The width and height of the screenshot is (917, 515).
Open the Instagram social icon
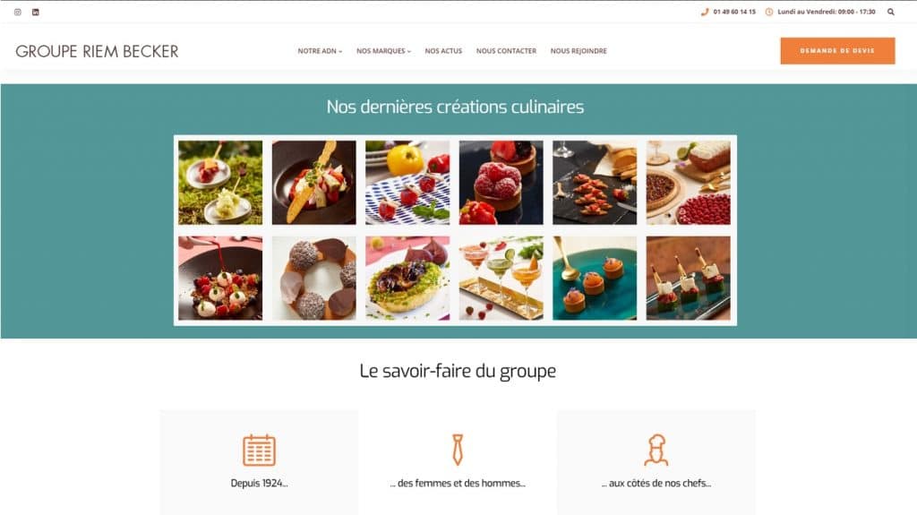point(18,12)
